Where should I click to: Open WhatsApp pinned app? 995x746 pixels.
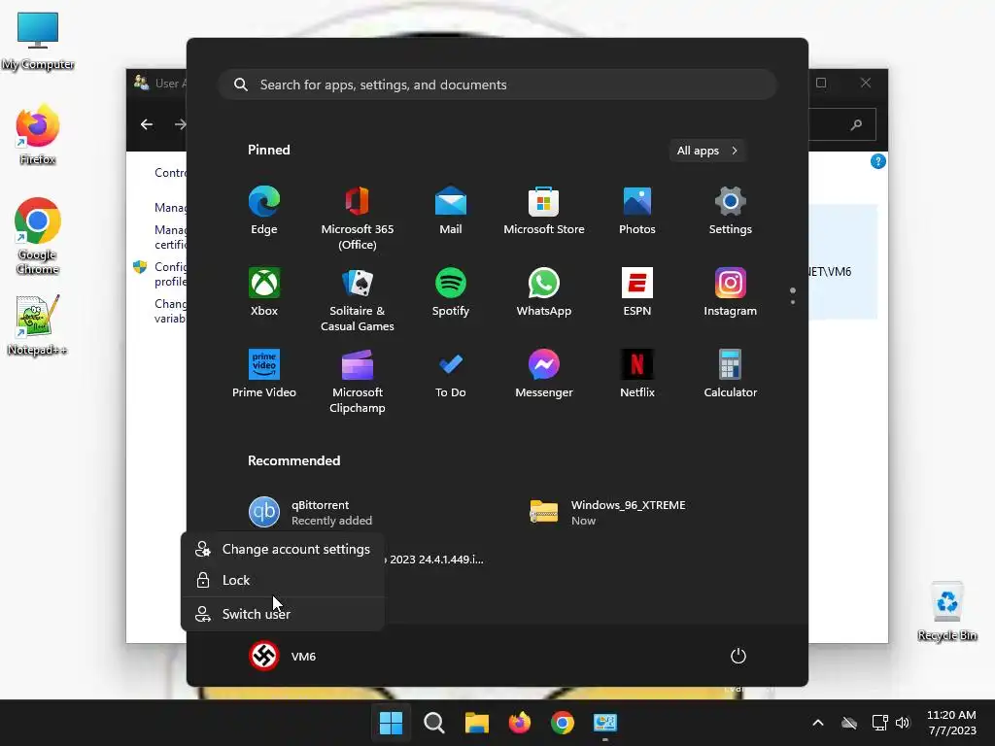[x=544, y=292]
